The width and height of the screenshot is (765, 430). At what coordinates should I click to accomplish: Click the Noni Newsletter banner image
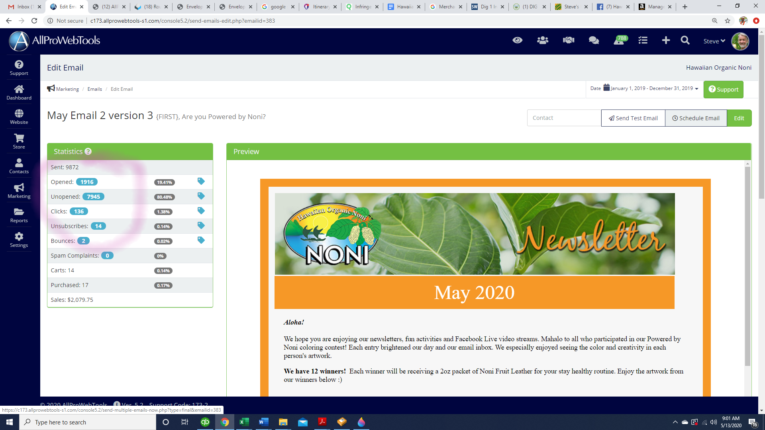coord(475,234)
